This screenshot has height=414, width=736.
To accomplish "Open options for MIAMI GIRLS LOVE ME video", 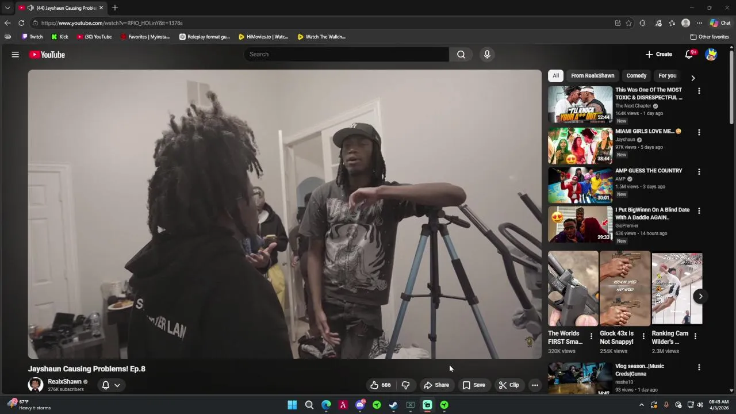I will (699, 132).
